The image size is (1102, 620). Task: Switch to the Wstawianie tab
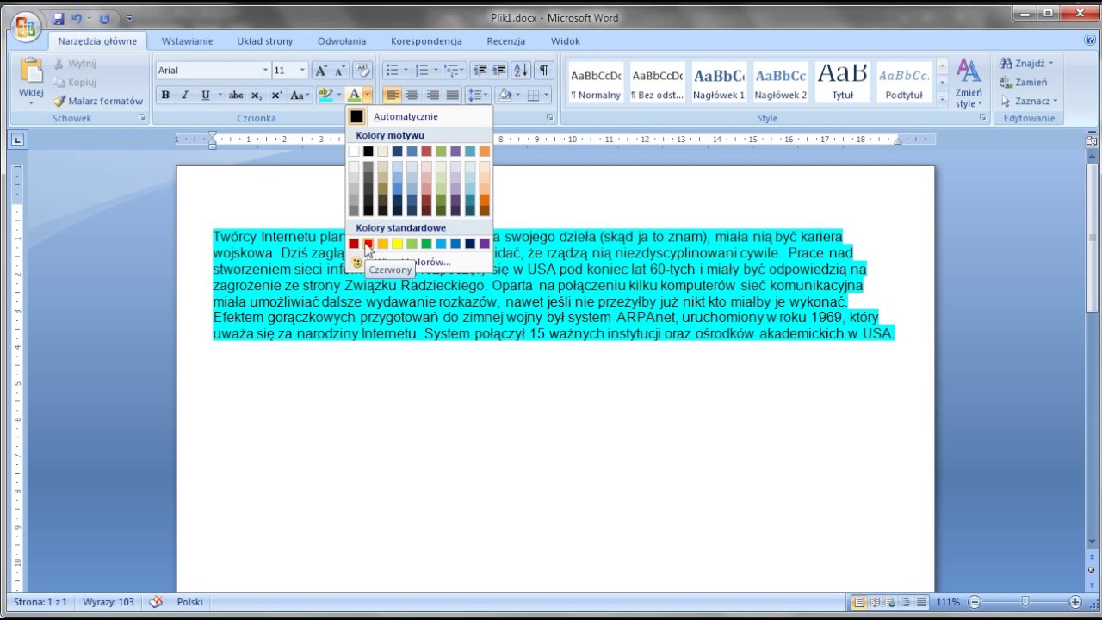(x=187, y=40)
